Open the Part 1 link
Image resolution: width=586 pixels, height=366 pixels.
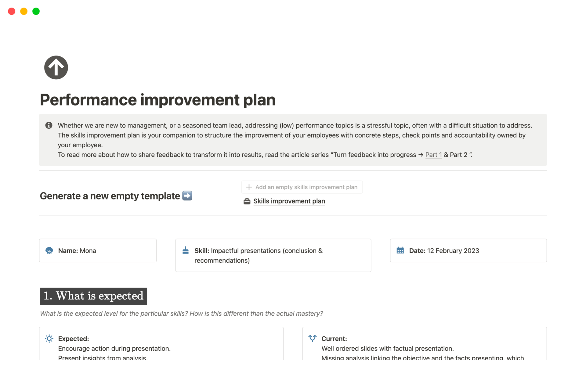(x=433, y=155)
